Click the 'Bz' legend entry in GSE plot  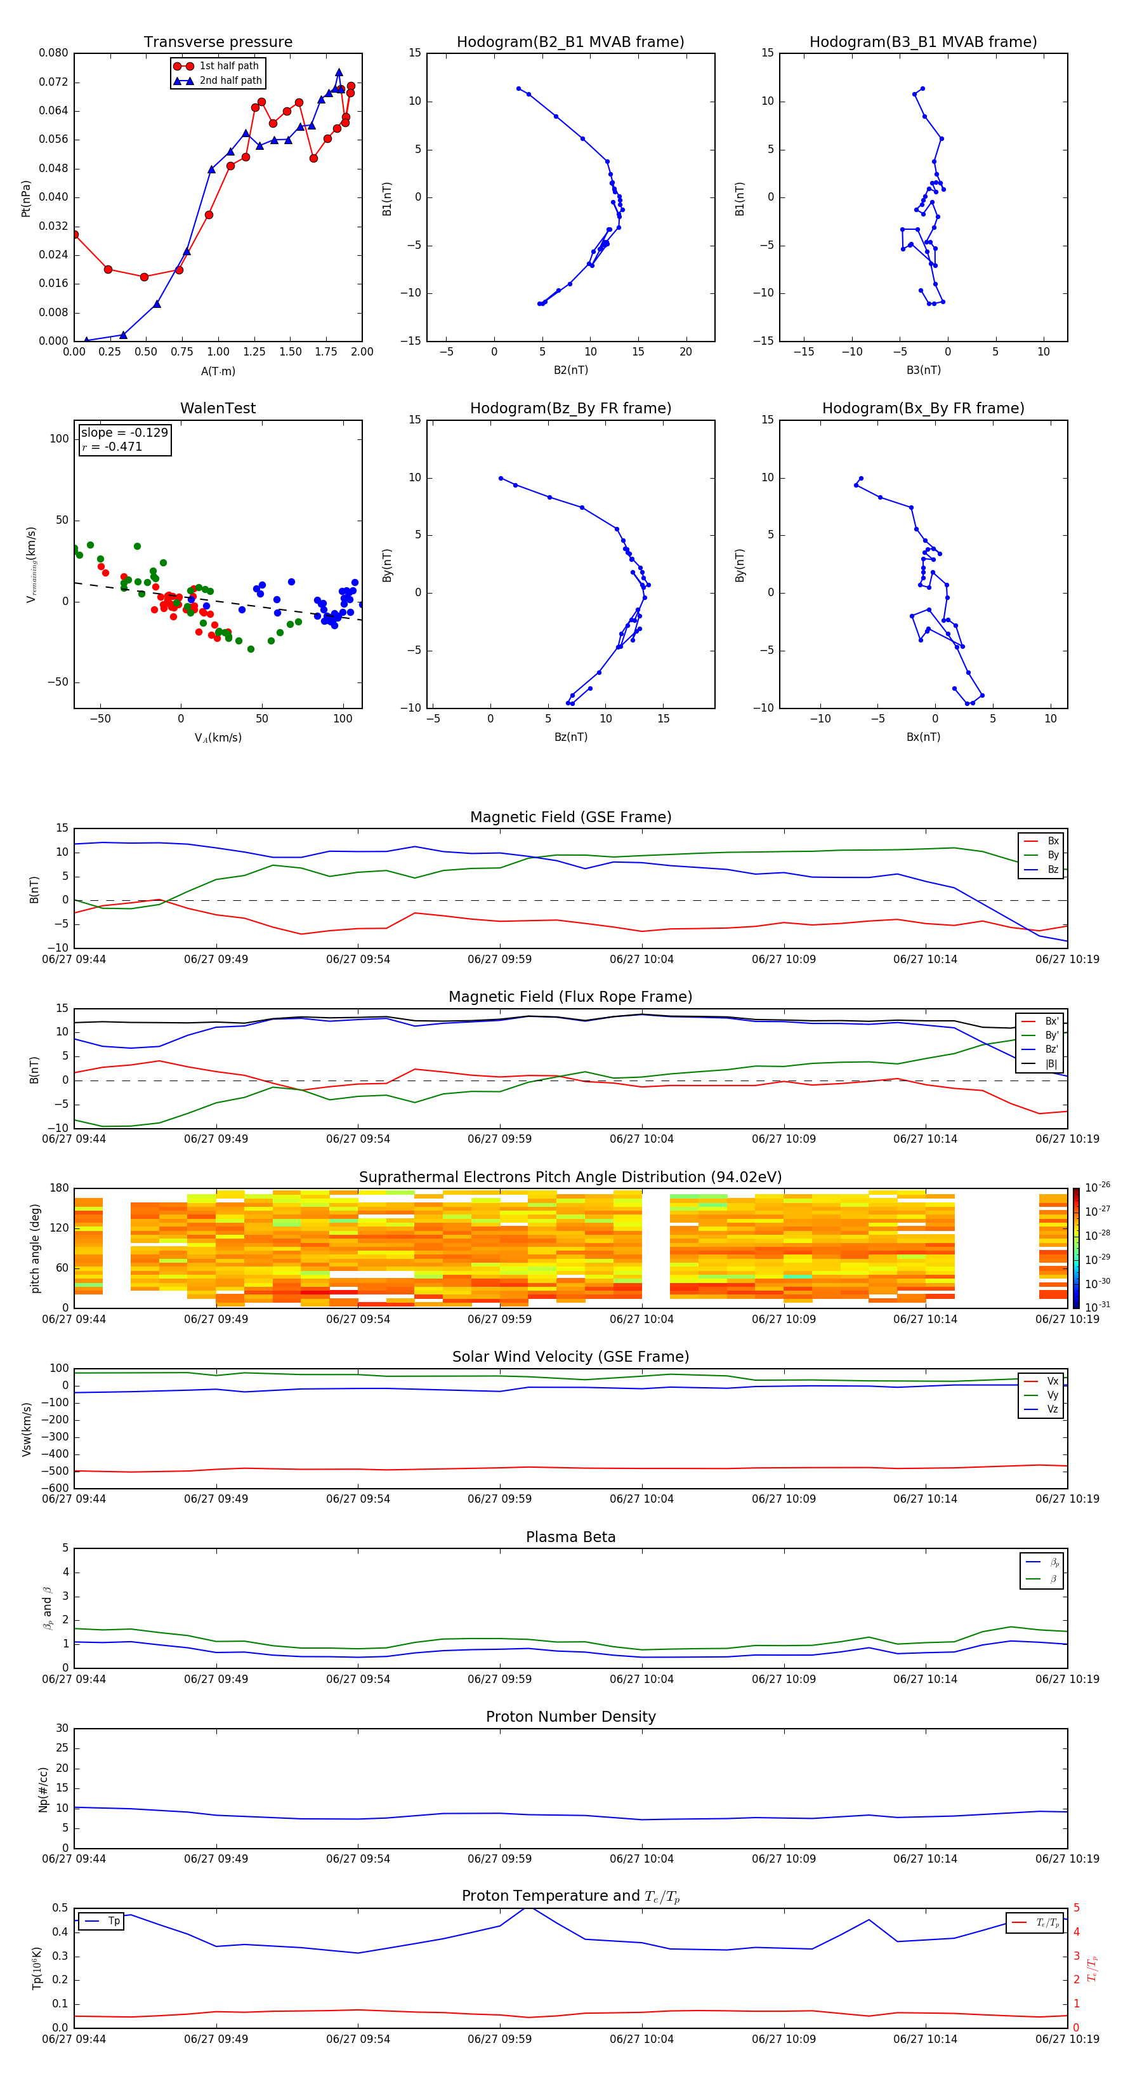(x=1042, y=870)
